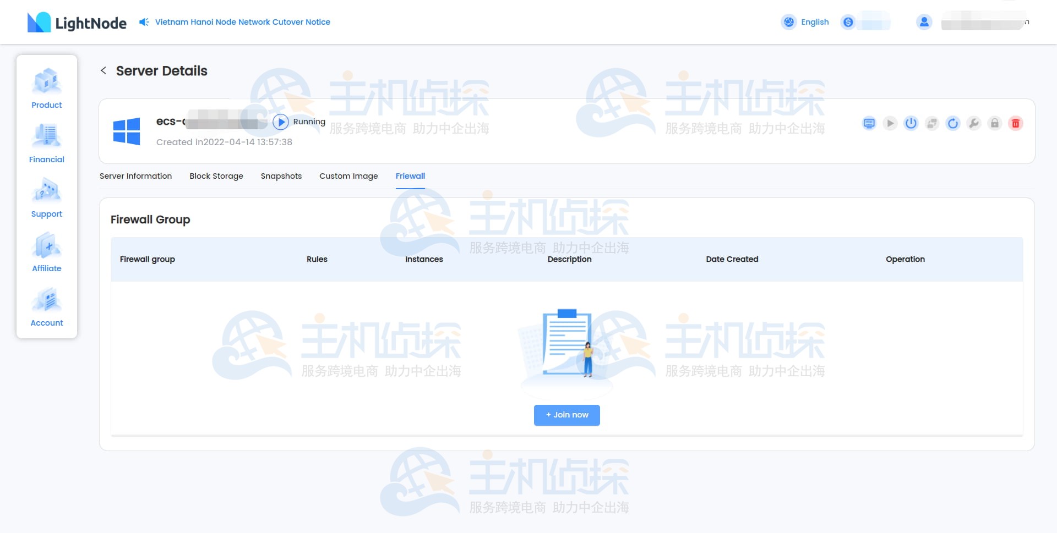Click the back arrow beside Server Details
Image resolution: width=1057 pixels, height=533 pixels.
pyautogui.click(x=103, y=70)
